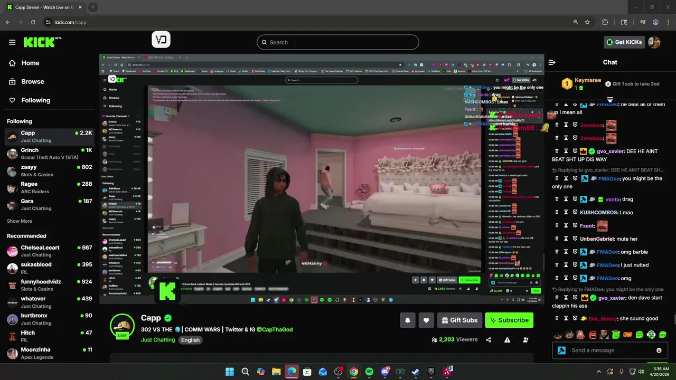Switch to the Capp Stream browser tab

point(44,7)
